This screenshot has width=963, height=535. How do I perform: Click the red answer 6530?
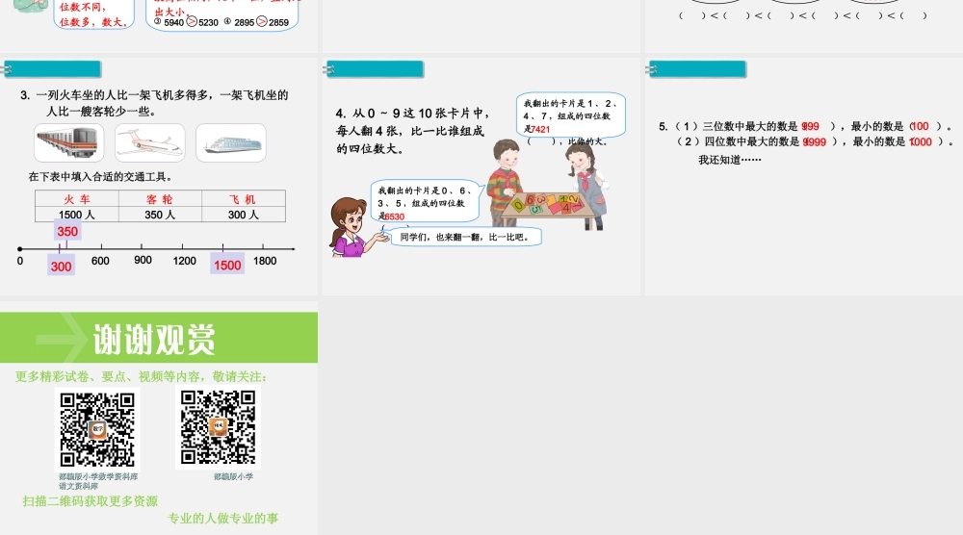(x=395, y=216)
